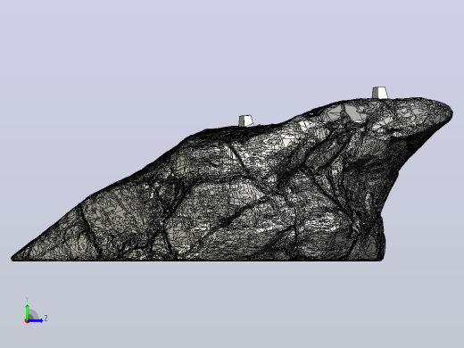Click the blue Z axis arrow

[x=36, y=320]
